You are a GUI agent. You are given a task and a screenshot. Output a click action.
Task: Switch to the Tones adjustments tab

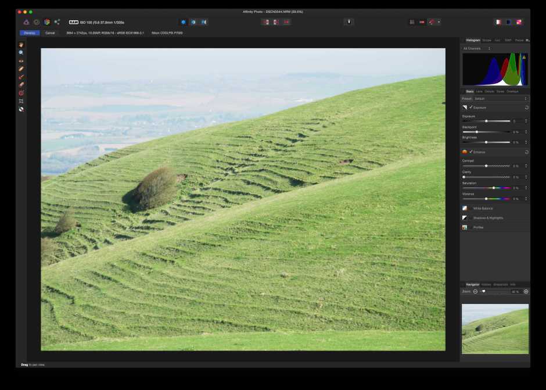click(x=500, y=91)
